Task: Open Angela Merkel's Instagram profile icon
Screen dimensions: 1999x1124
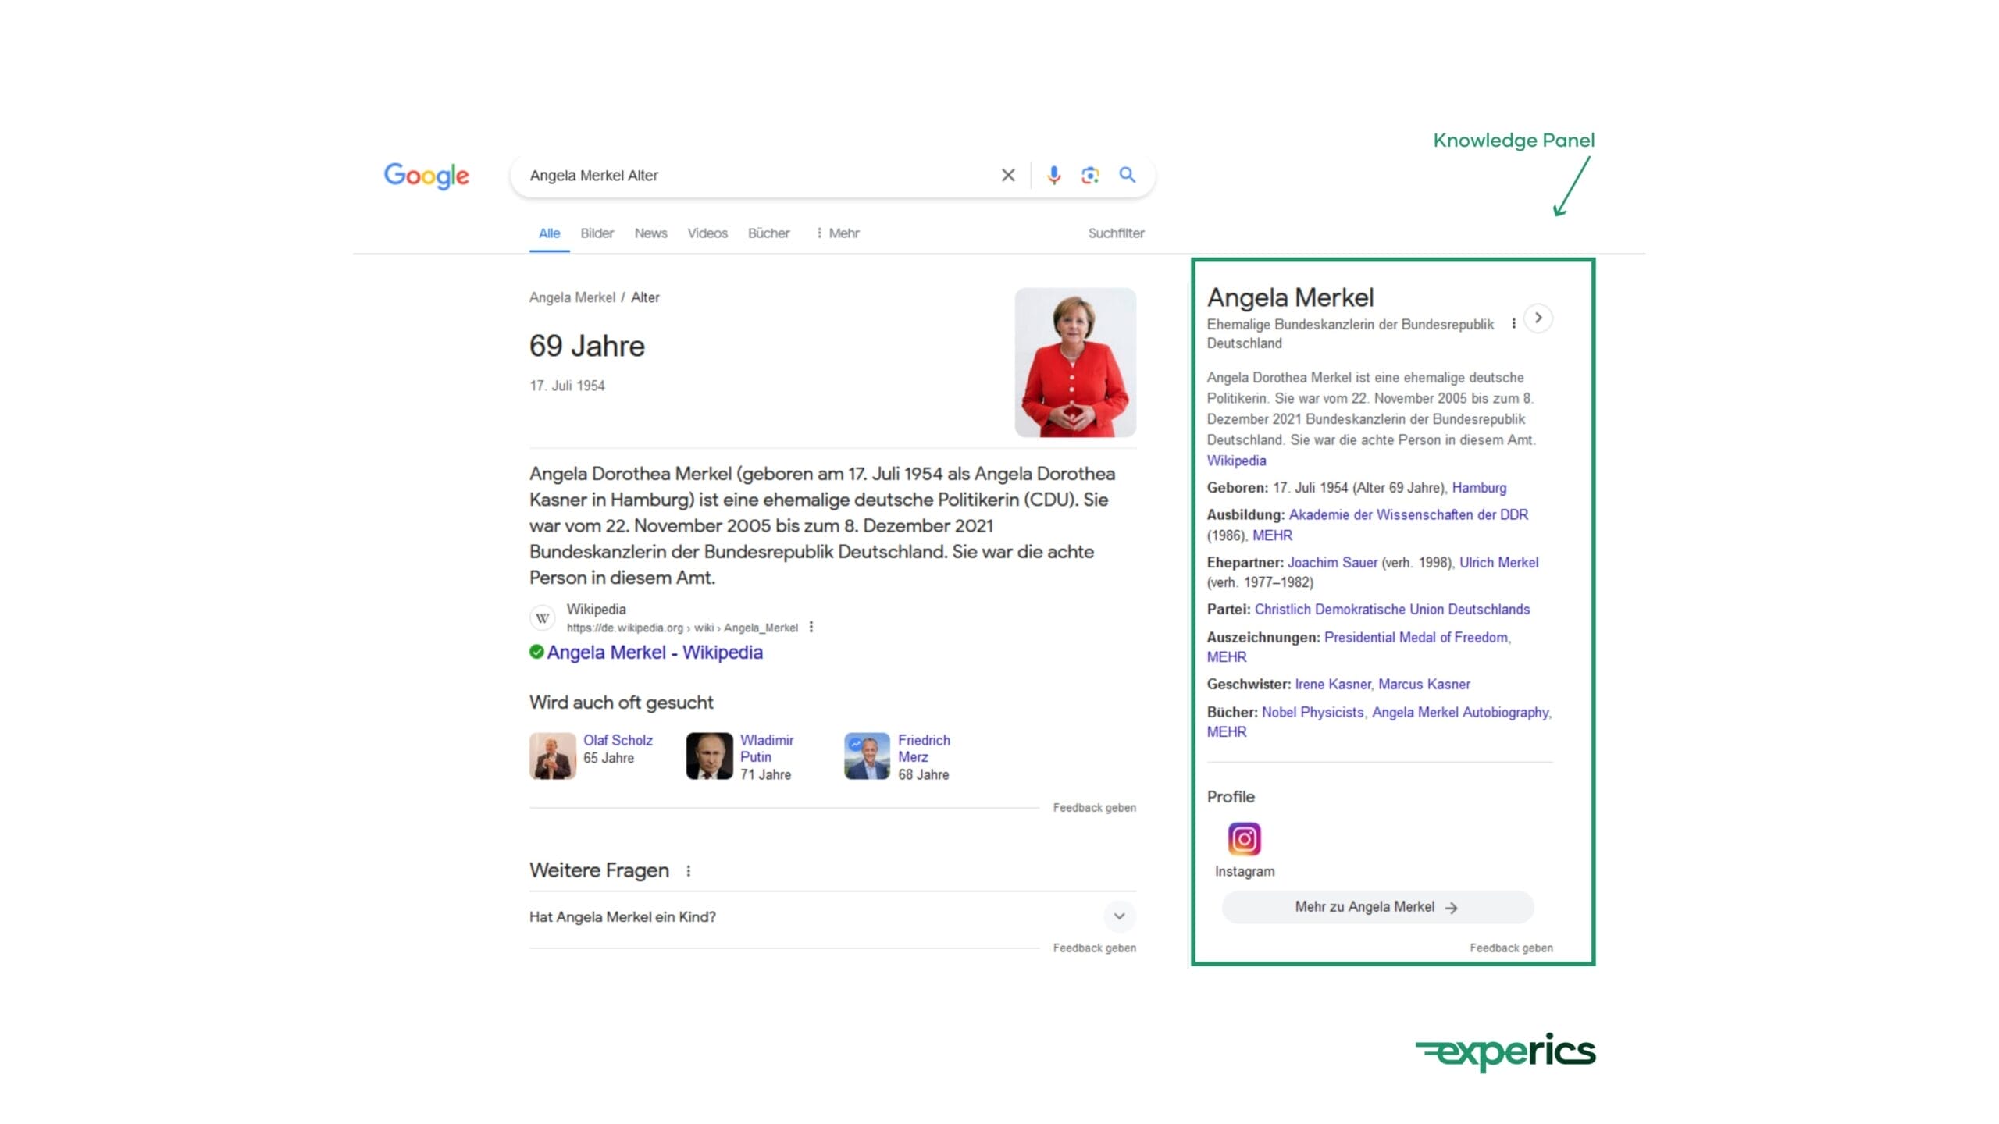Action: pos(1245,838)
